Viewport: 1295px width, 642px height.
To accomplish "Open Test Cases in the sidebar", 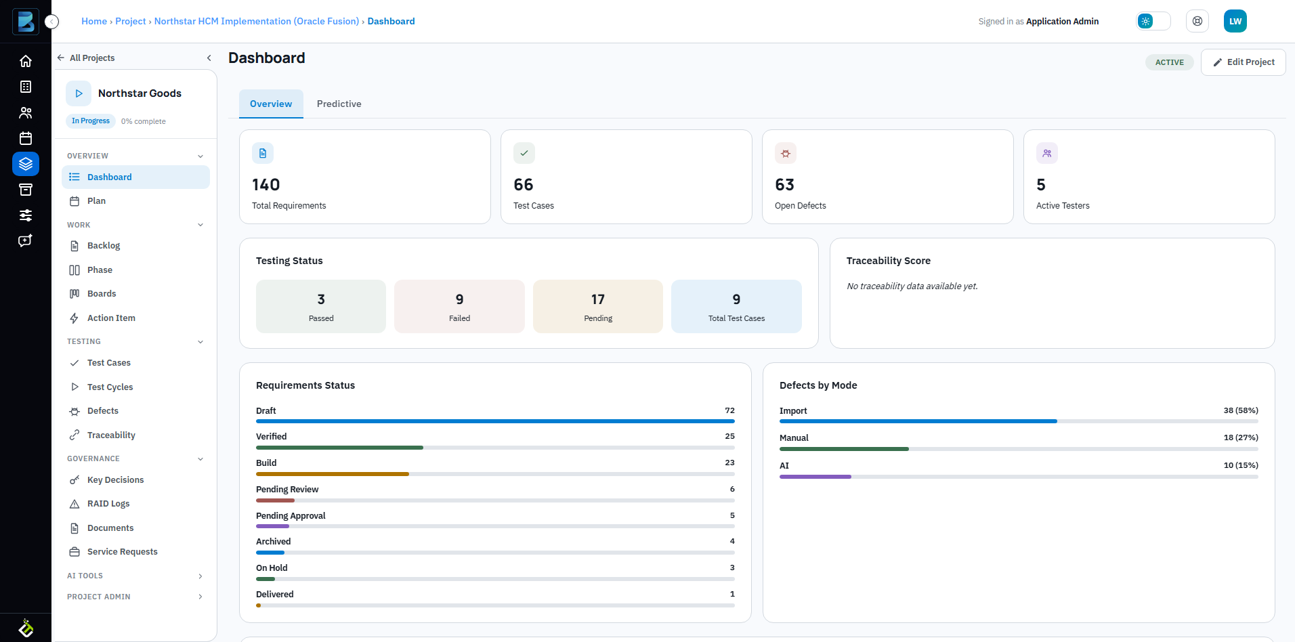I will [x=135, y=363].
